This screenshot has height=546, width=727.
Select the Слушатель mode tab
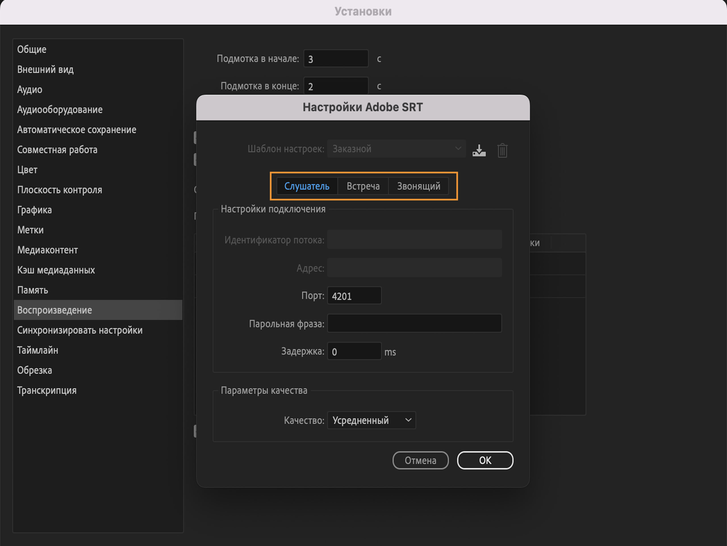coord(307,186)
